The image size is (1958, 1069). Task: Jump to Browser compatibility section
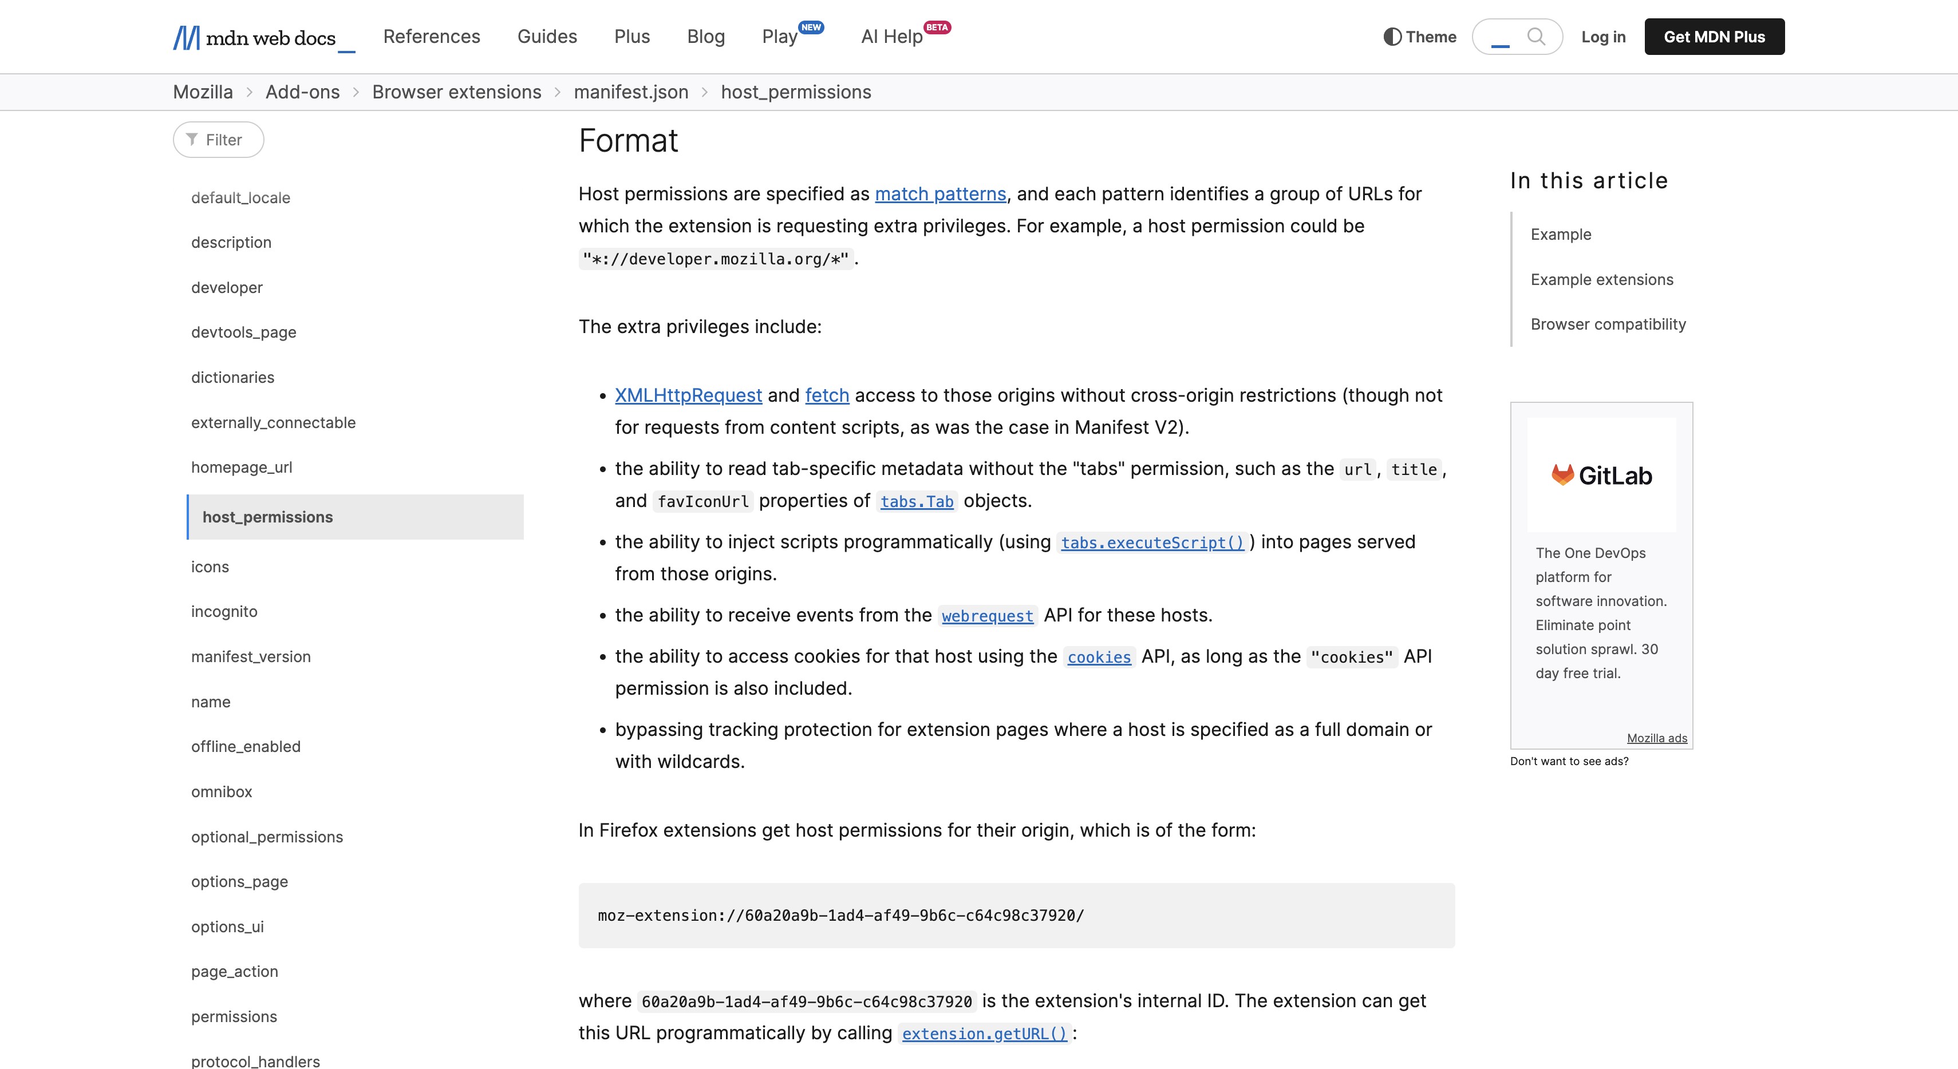coord(1607,324)
